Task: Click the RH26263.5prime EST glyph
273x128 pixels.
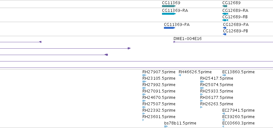Action: [201, 107]
